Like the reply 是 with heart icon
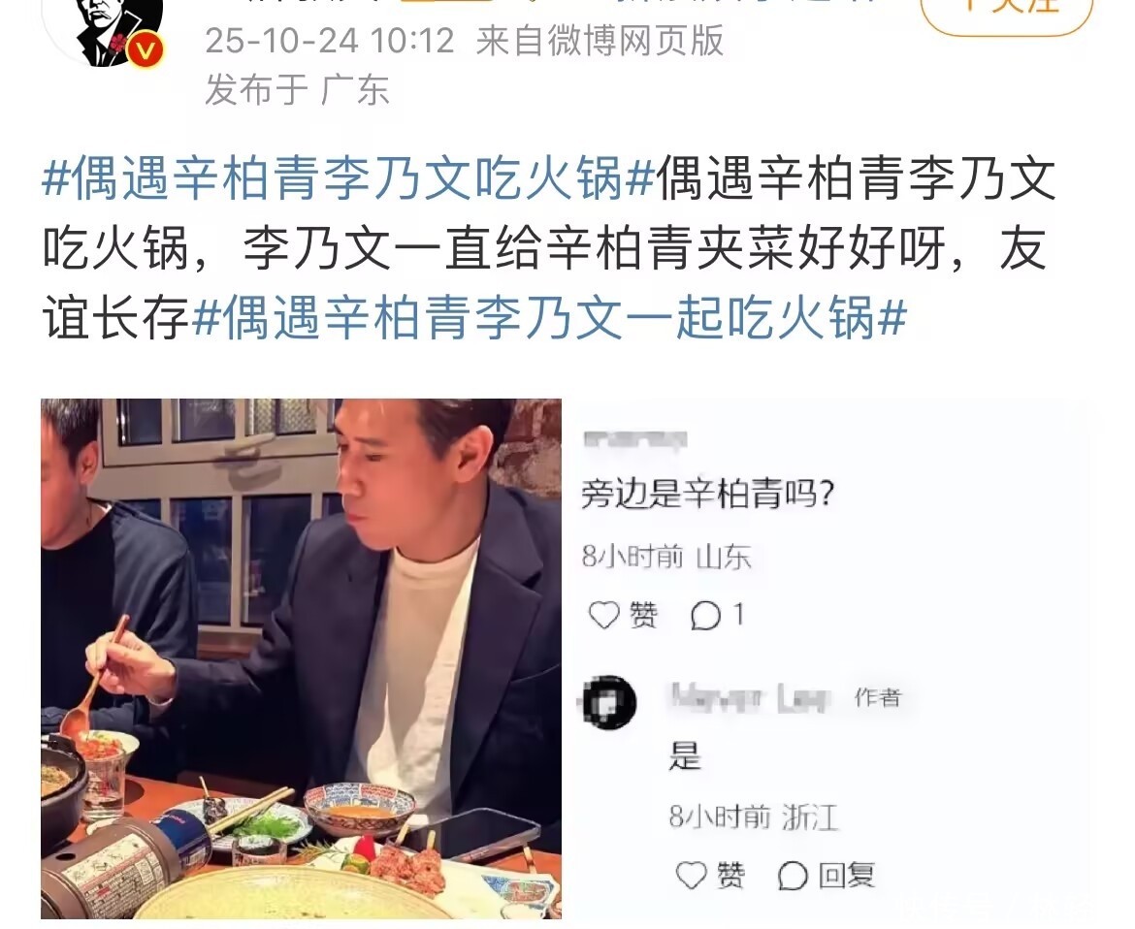The width and height of the screenshot is (1135, 929). [x=691, y=877]
